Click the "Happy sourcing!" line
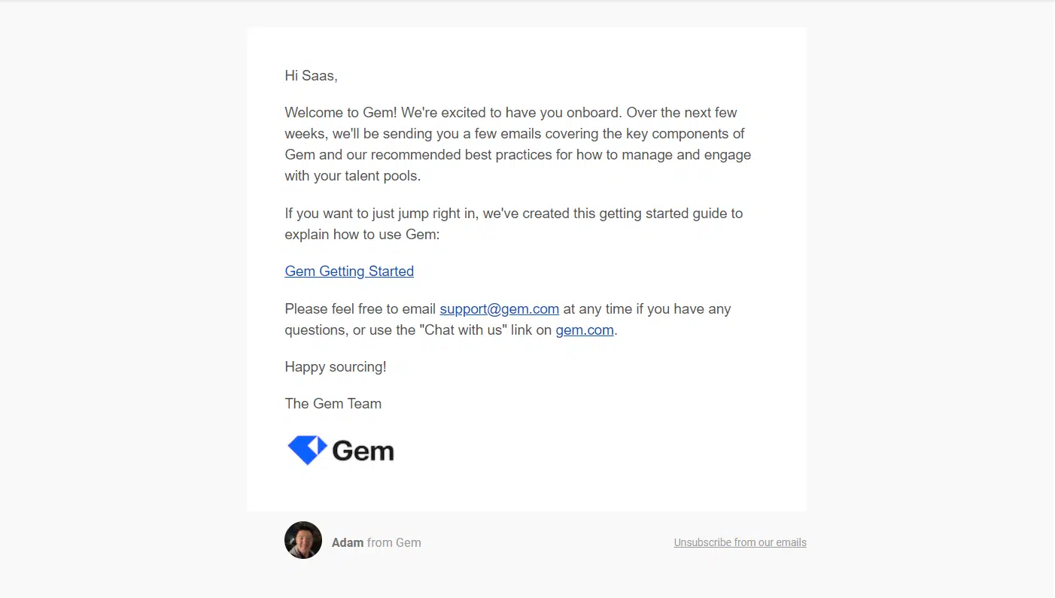The image size is (1055, 598). point(335,367)
